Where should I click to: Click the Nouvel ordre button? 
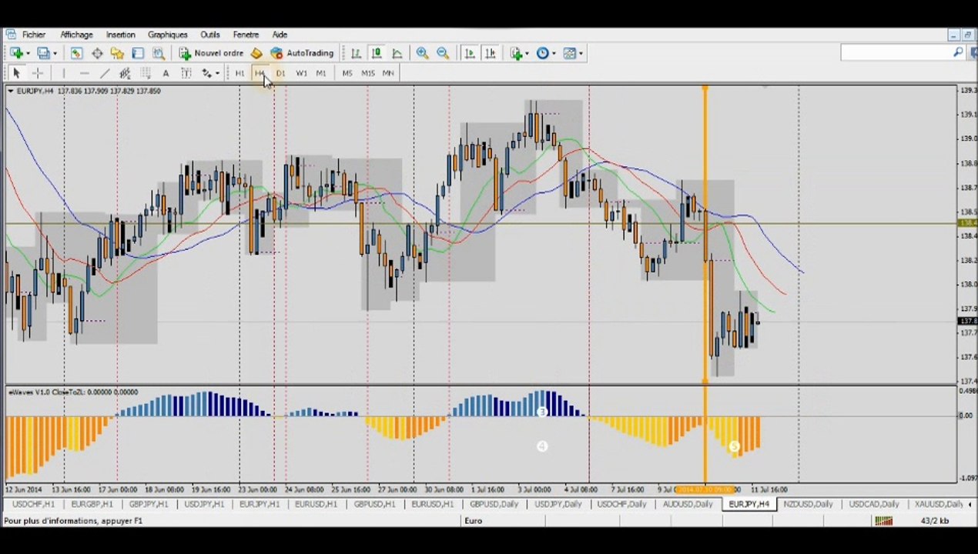pyautogui.click(x=211, y=53)
